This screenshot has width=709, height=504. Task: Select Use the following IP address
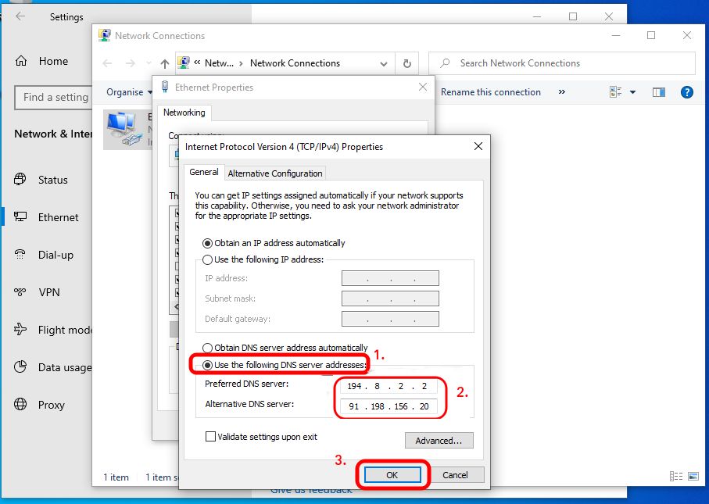[x=208, y=259]
